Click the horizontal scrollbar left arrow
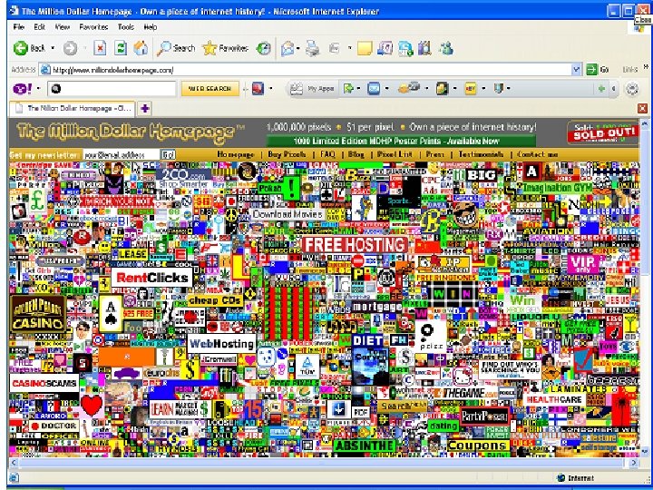The height and width of the screenshot is (490, 653). 14,463
